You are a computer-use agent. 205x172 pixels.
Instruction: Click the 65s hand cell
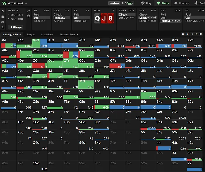click(x=148, y=125)
